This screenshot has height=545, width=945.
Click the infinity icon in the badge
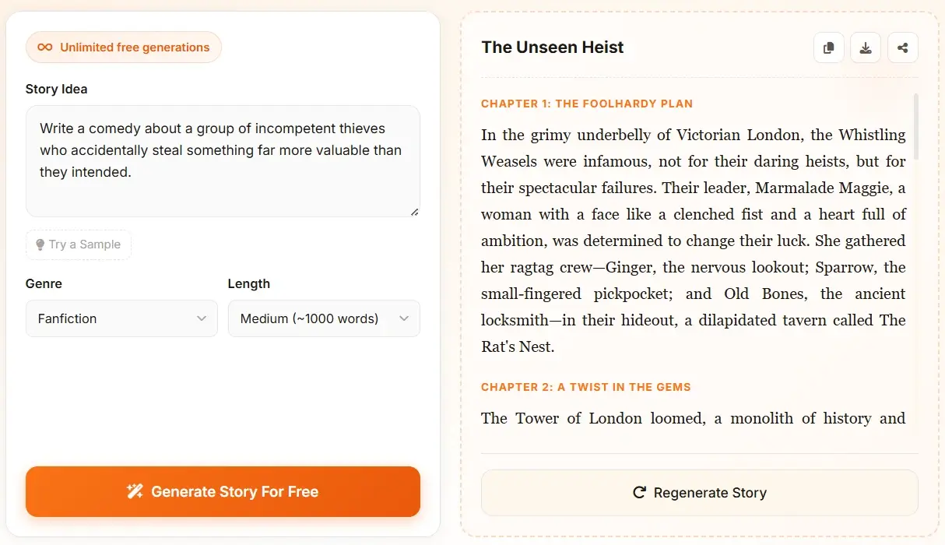click(45, 47)
